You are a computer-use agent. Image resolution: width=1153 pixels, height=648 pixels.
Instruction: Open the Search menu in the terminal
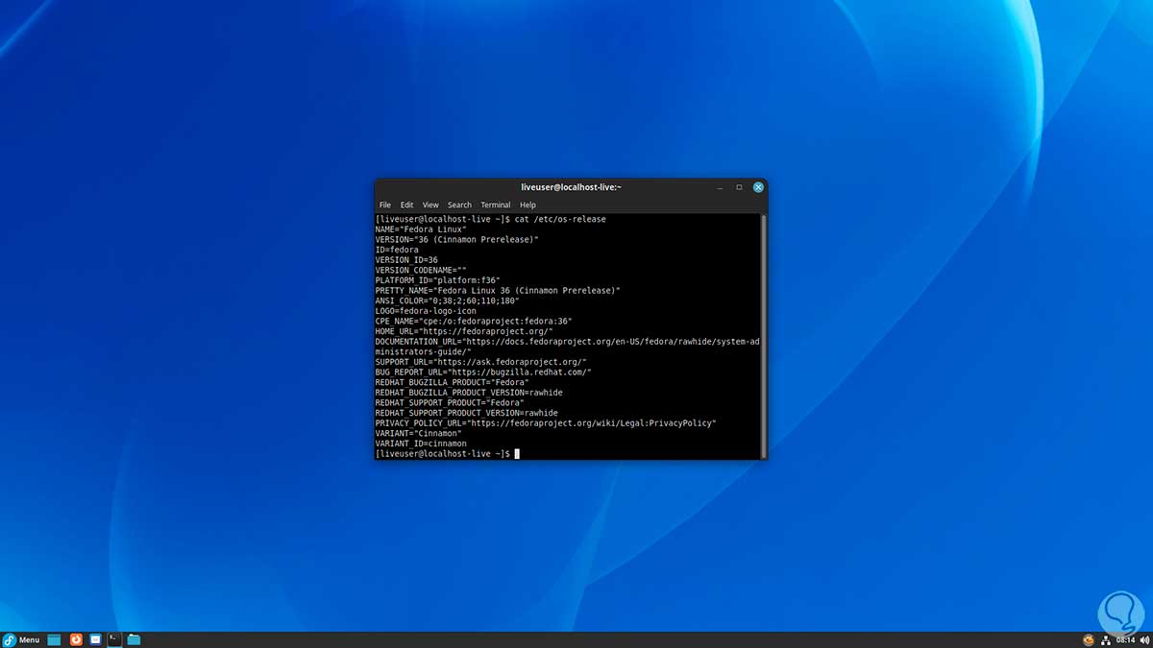[x=459, y=204]
